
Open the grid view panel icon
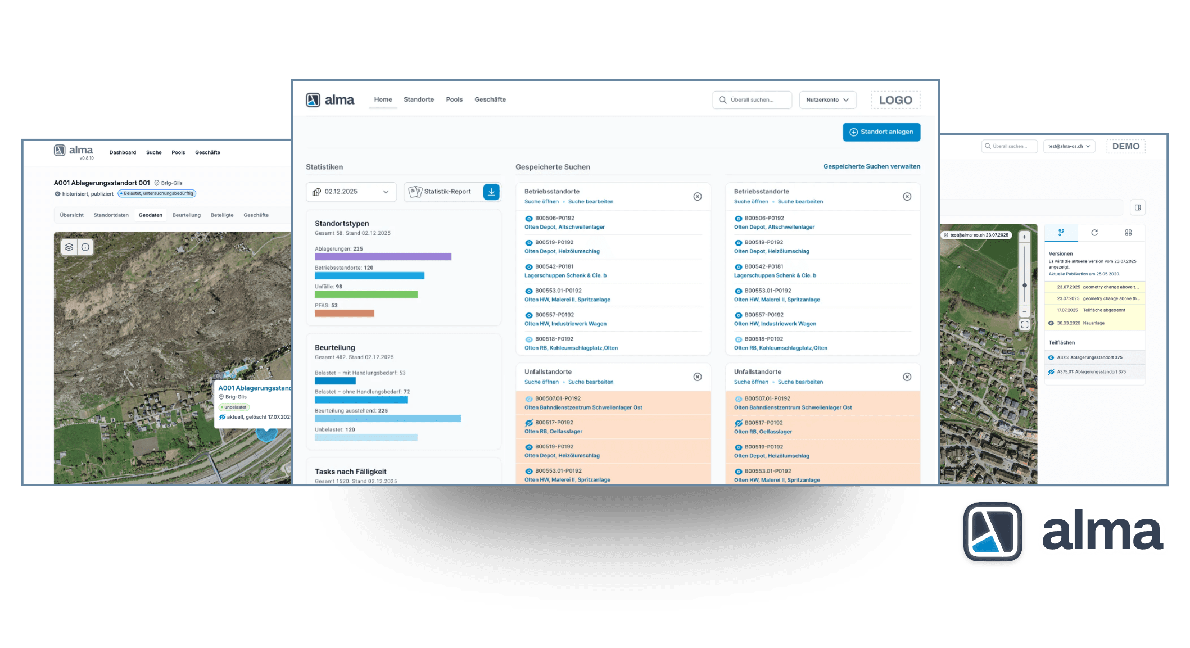1128,233
